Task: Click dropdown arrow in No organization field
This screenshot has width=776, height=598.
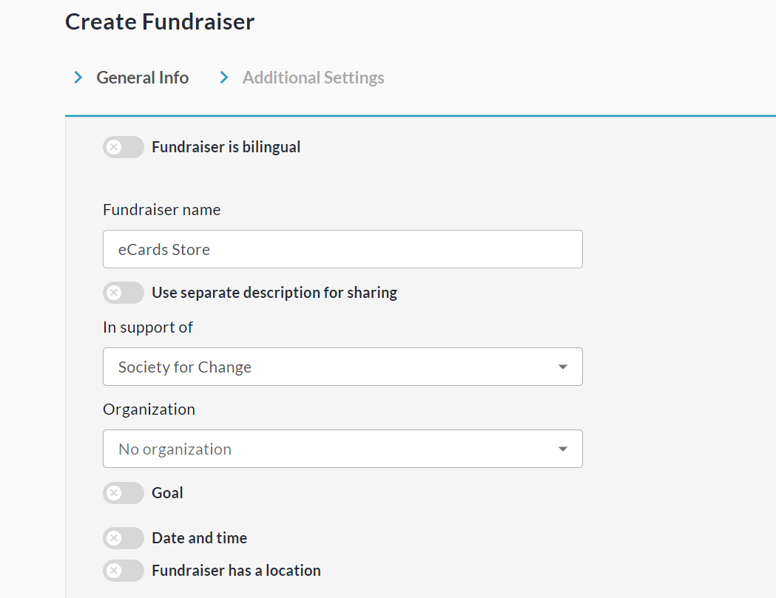Action: (x=563, y=449)
